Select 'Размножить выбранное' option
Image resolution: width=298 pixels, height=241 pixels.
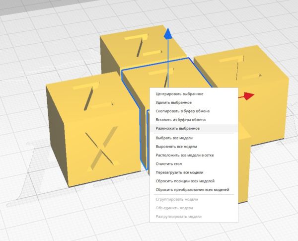[x=177, y=129]
